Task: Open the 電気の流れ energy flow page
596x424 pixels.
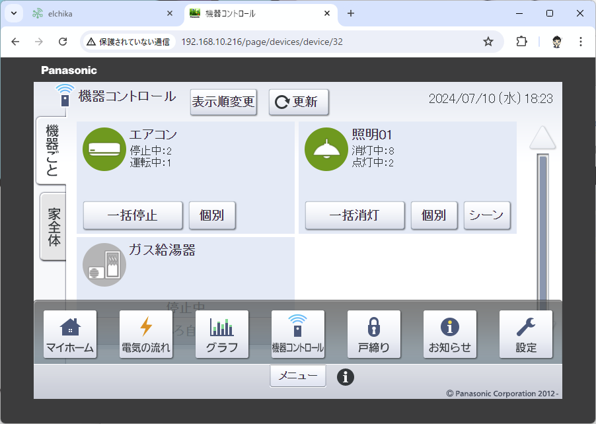Action: coord(146,334)
